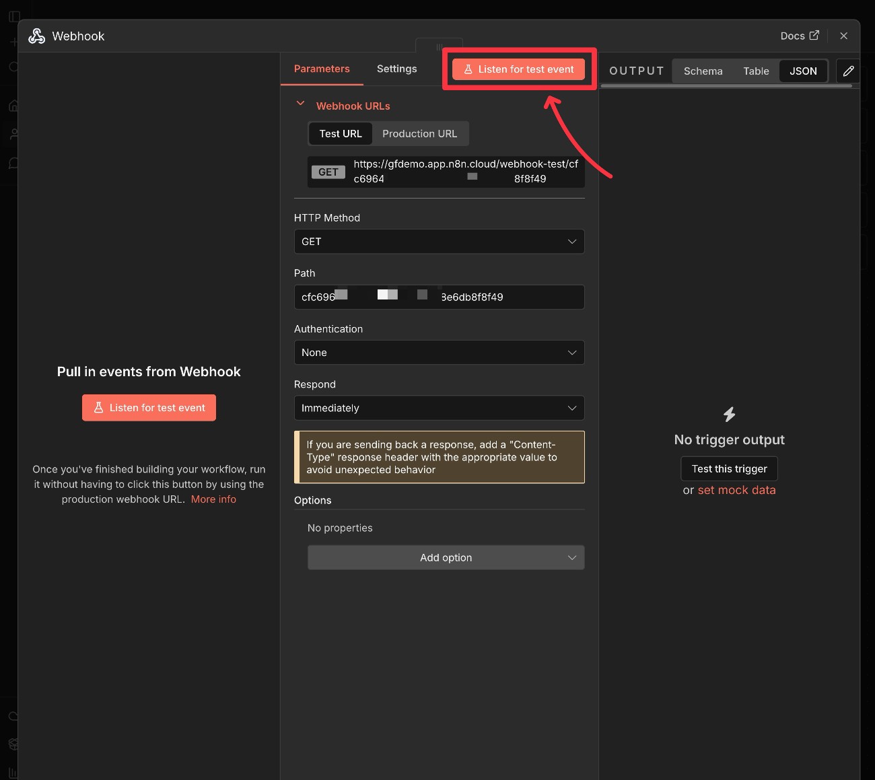Open the Add option dropdown
The image size is (875, 780).
point(446,557)
